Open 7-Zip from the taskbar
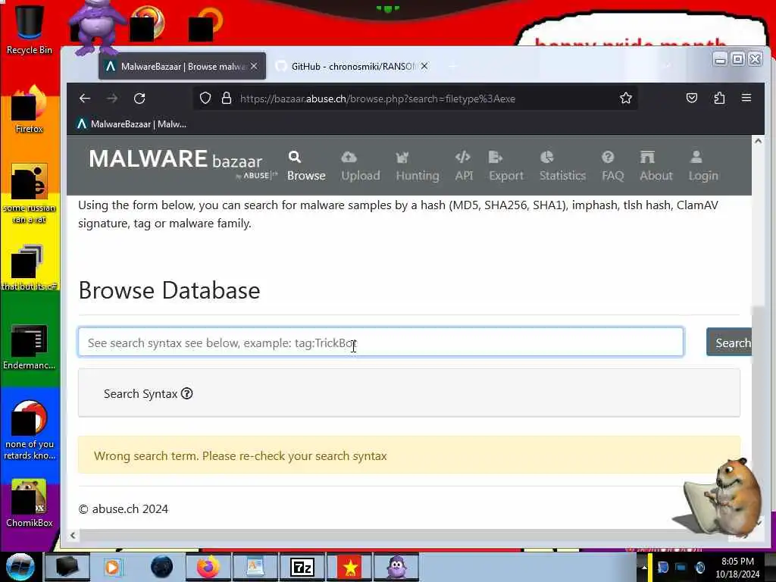Image resolution: width=776 pixels, height=582 pixels. point(302,567)
